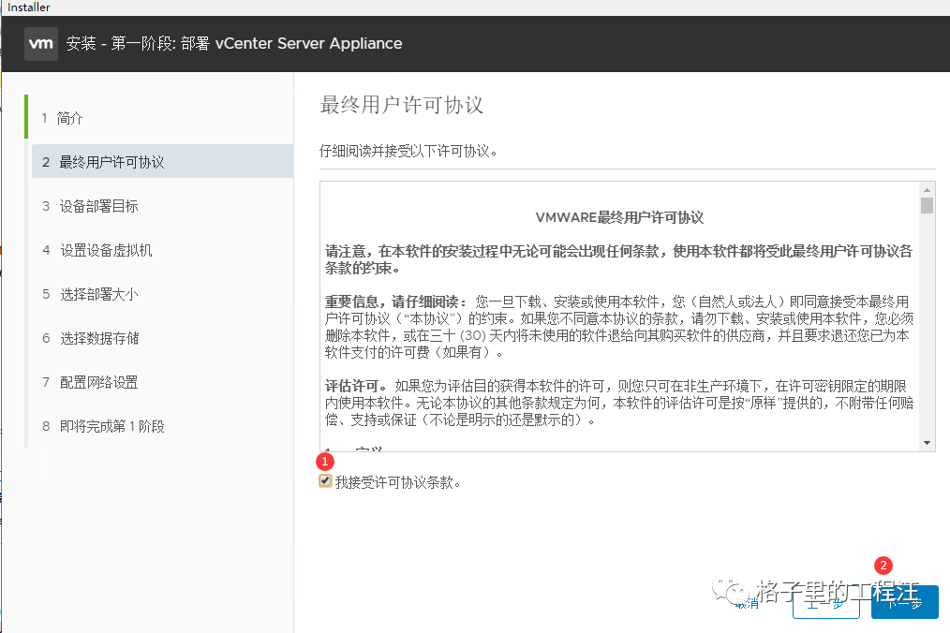Click the header title 安装 - 第一阶段
950x633 pixels.
234,44
